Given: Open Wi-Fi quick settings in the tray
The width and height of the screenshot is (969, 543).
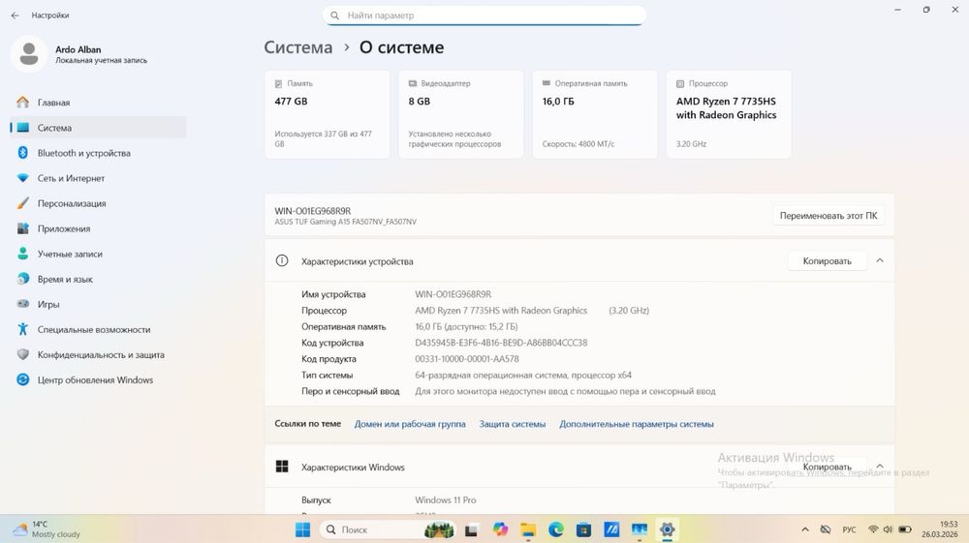Looking at the screenshot, I should (873, 529).
